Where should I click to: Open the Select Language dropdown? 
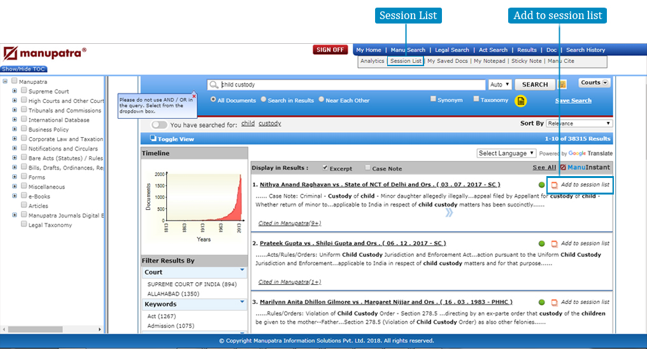coord(506,153)
